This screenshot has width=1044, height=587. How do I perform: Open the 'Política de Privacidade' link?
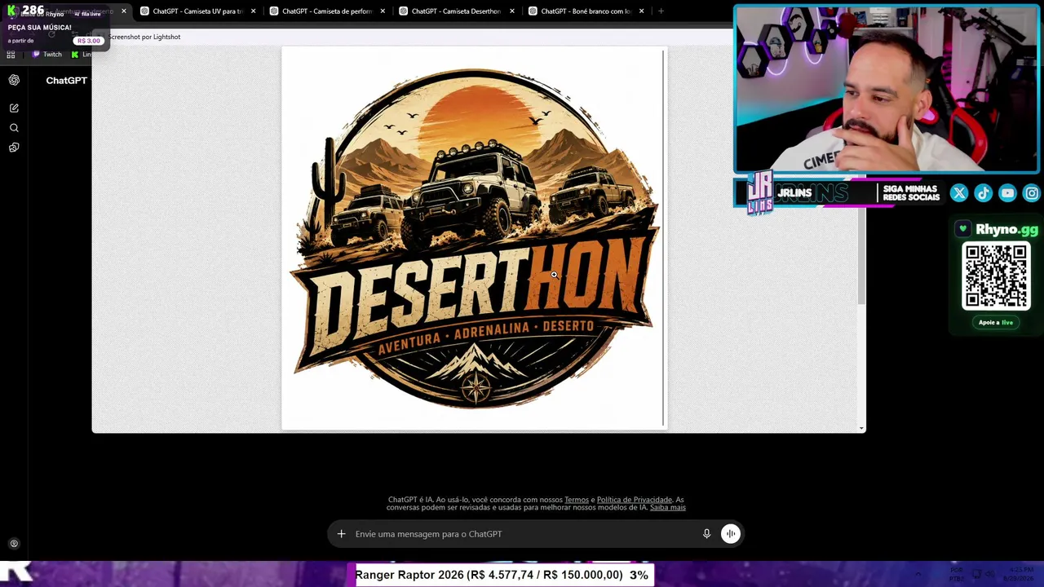tap(635, 500)
